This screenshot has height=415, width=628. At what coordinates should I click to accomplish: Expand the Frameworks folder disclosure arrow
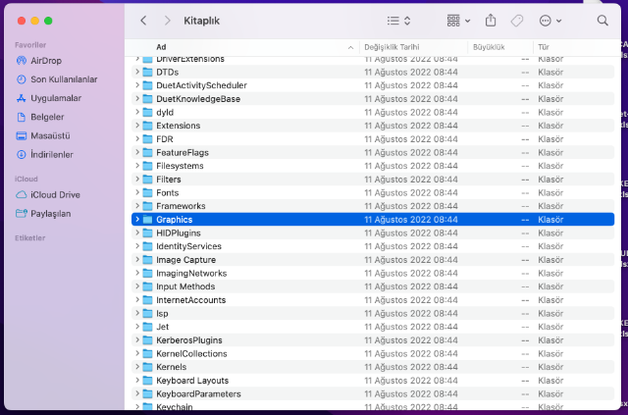point(137,206)
